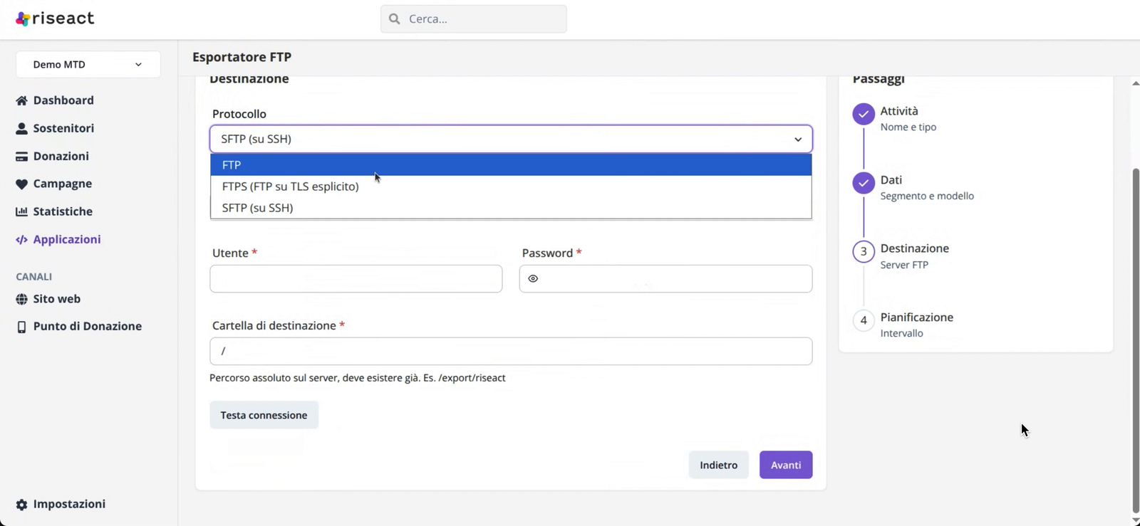Viewport: 1140px width, 526px height.
Task: Click 'Segmento e modello' subtitle
Action: (927, 196)
